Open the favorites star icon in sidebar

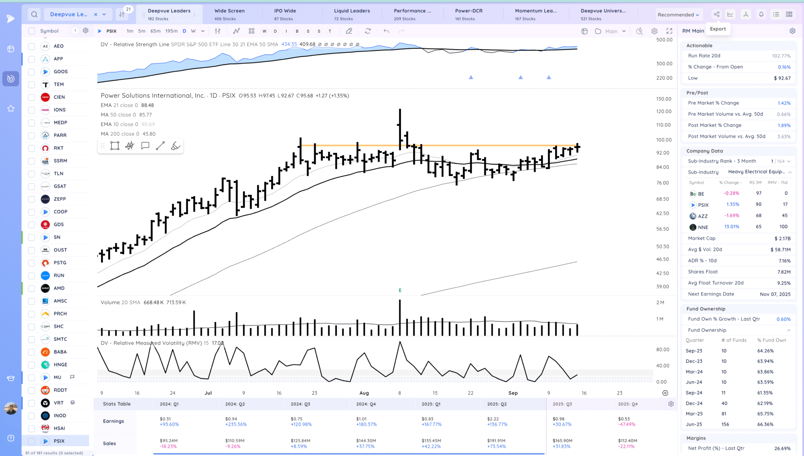pos(11,109)
